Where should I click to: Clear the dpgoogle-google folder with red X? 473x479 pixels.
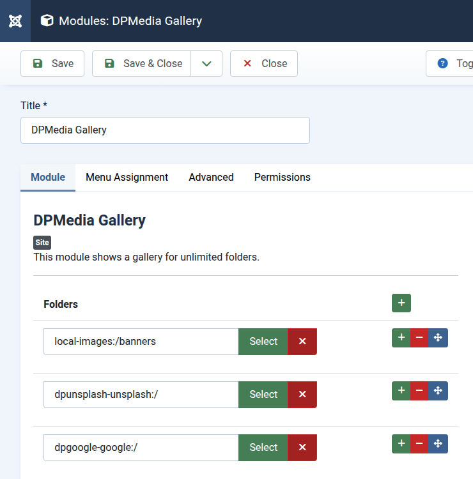click(x=302, y=448)
